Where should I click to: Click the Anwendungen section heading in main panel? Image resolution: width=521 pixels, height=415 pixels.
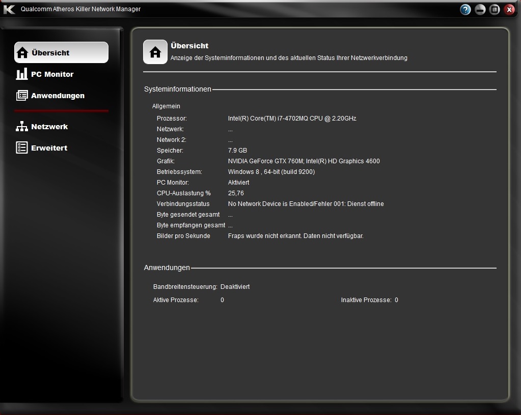[167, 268]
